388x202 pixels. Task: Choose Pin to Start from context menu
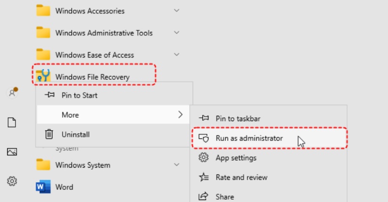79,95
